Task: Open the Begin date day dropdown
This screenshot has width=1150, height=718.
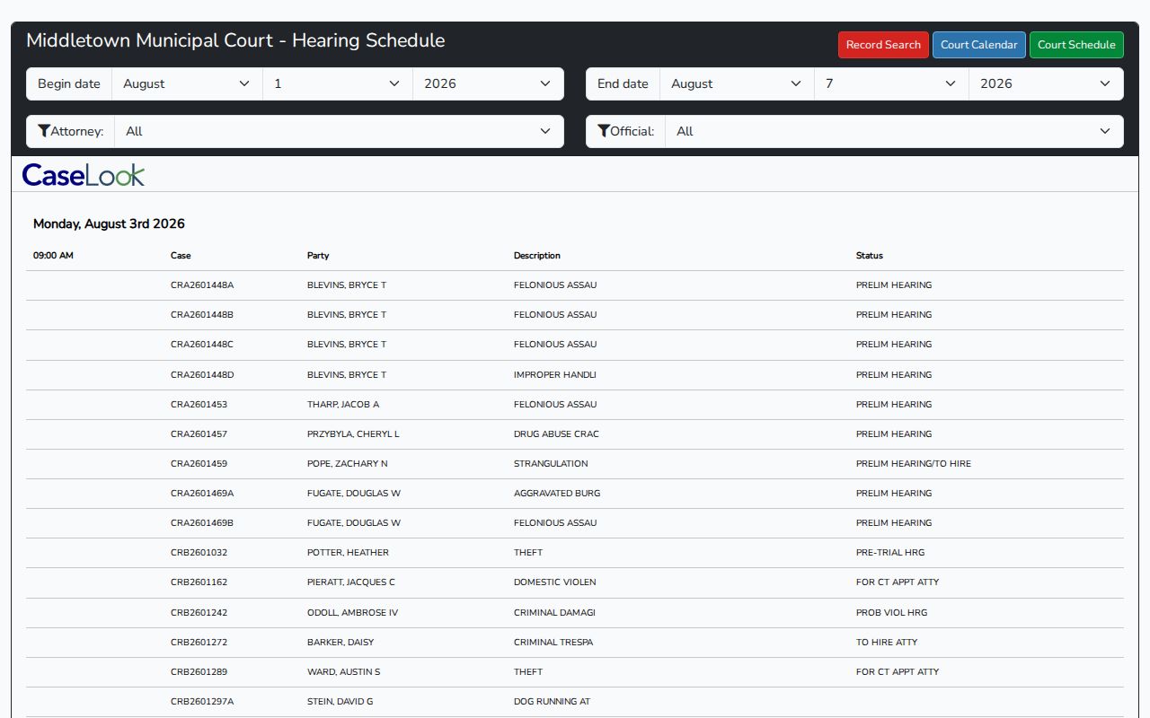Action: (x=338, y=83)
